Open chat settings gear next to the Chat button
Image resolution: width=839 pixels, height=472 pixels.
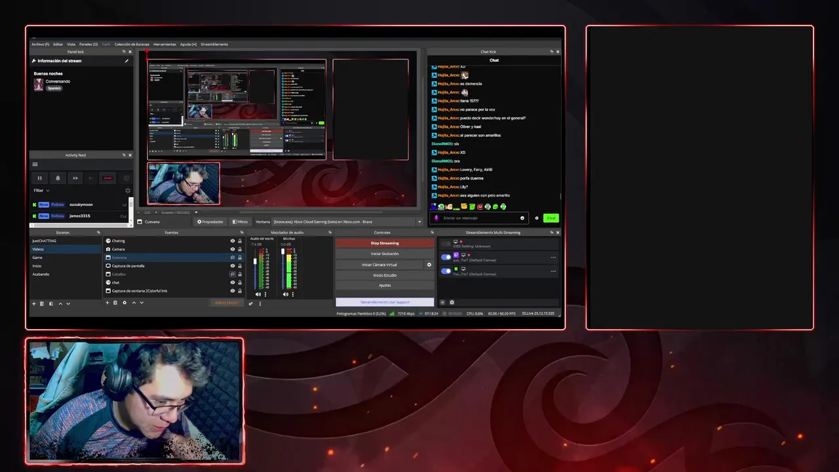click(537, 218)
